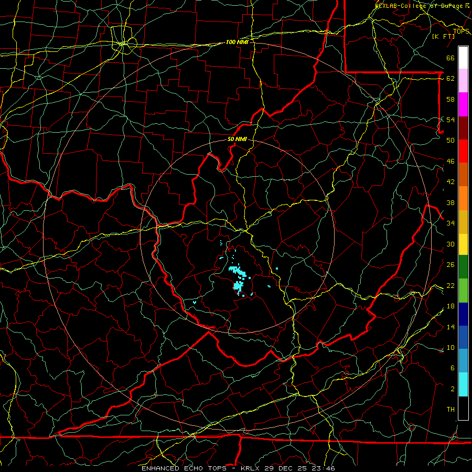
Task: Click the white swatch in the tops legend
Action: 463,58
